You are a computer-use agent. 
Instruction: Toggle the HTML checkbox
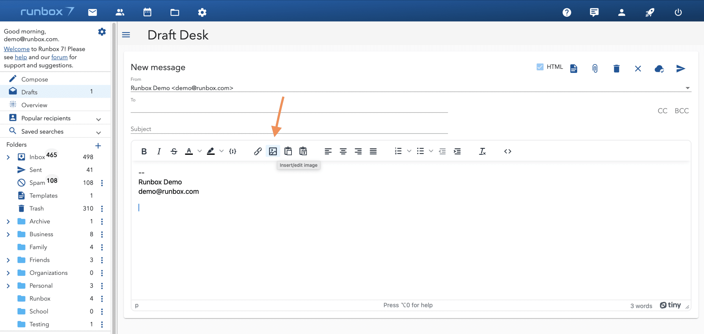click(540, 67)
